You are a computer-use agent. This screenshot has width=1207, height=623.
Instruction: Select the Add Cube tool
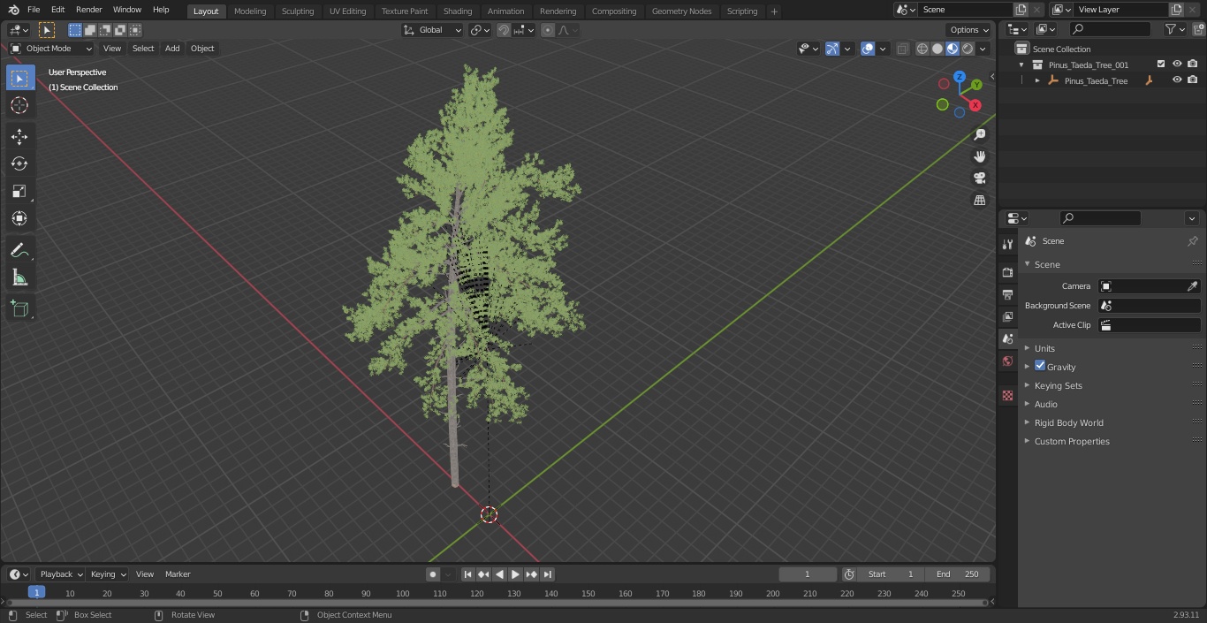(19, 308)
